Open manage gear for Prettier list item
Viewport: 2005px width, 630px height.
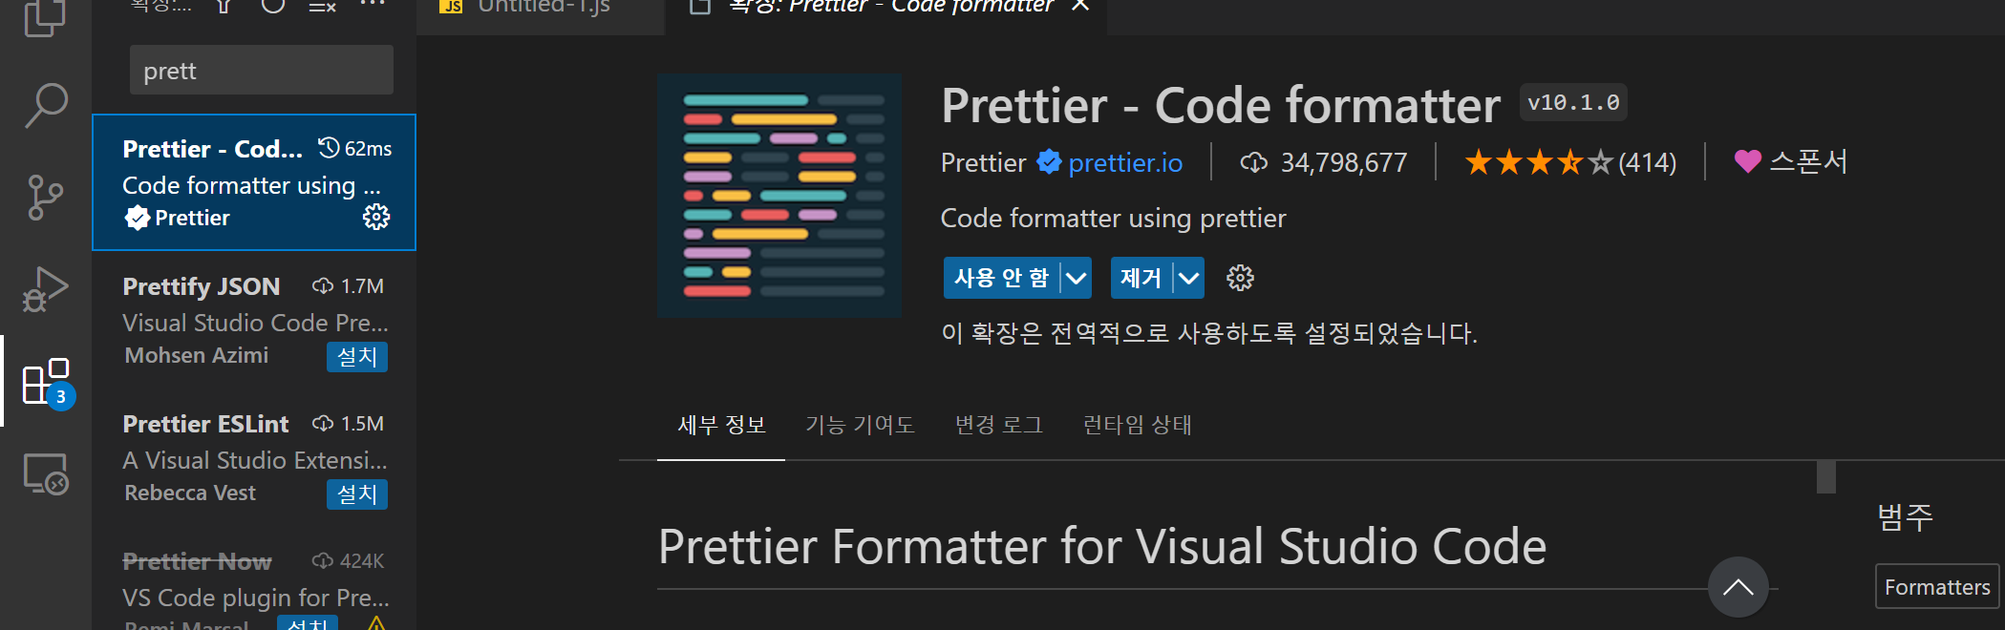coord(376,217)
